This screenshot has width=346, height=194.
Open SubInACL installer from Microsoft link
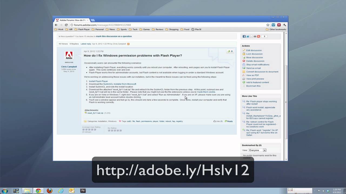120,84
